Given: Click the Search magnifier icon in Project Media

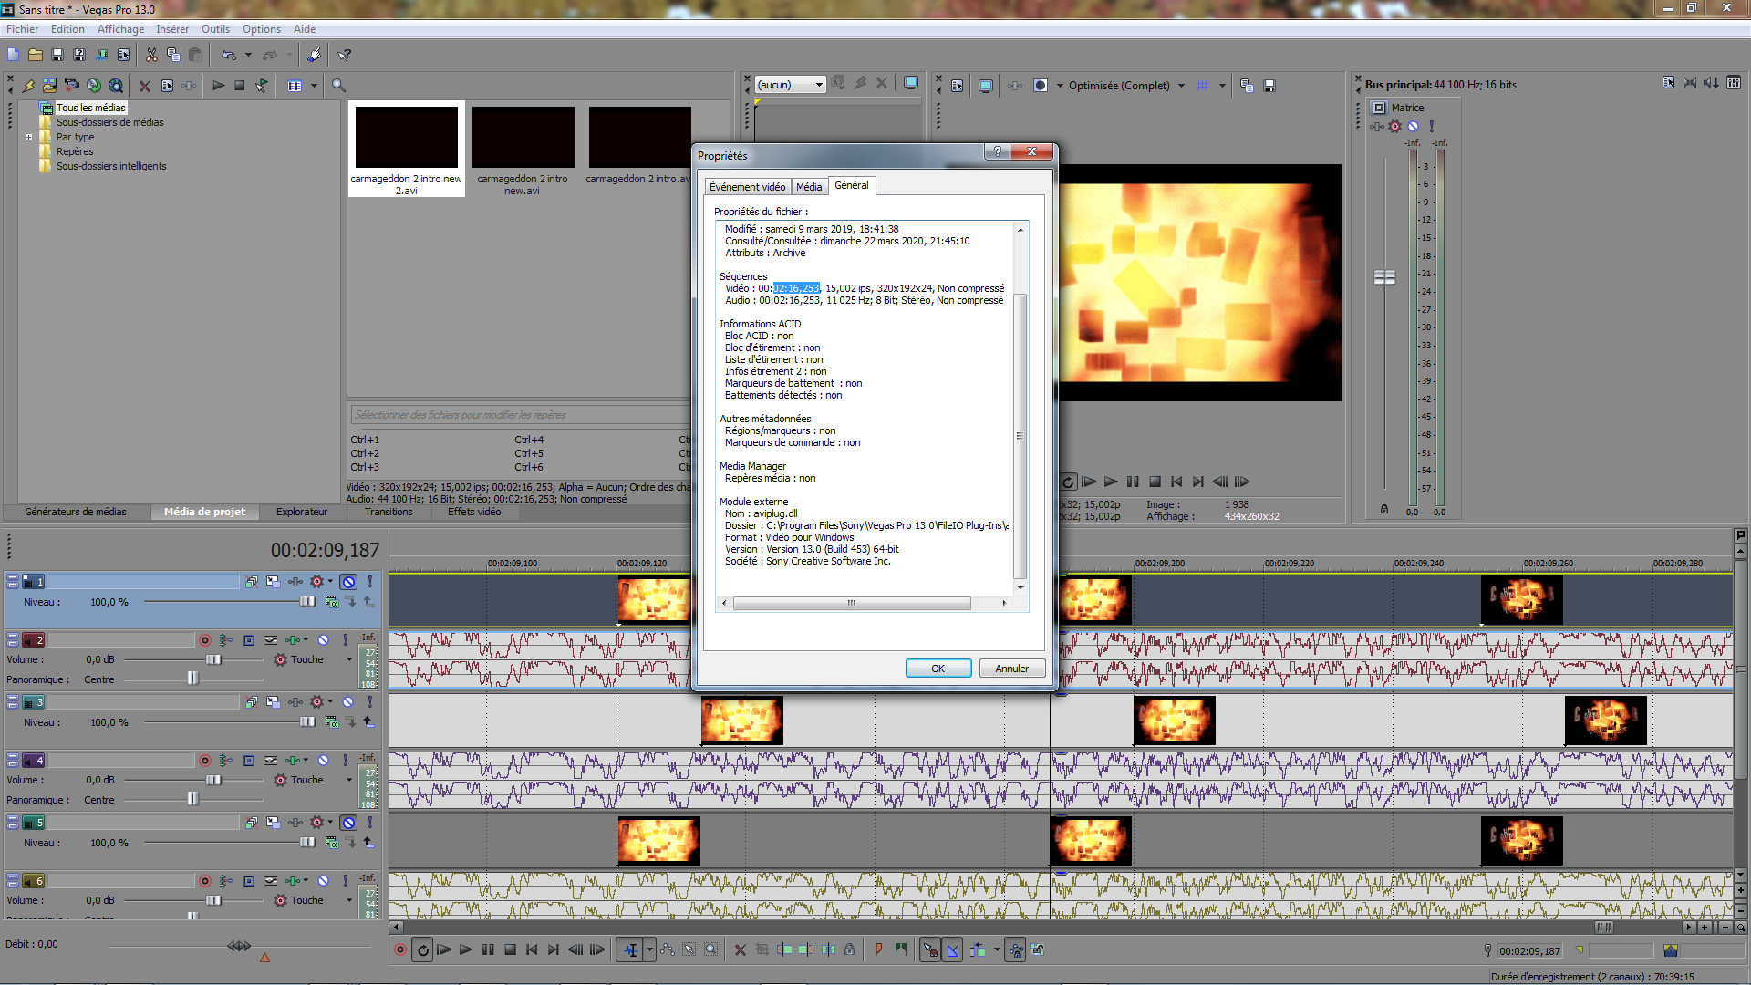Looking at the screenshot, I should click(x=338, y=86).
